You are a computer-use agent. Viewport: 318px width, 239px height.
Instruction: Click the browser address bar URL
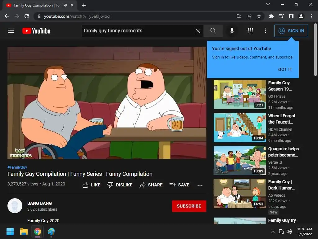coord(77,16)
